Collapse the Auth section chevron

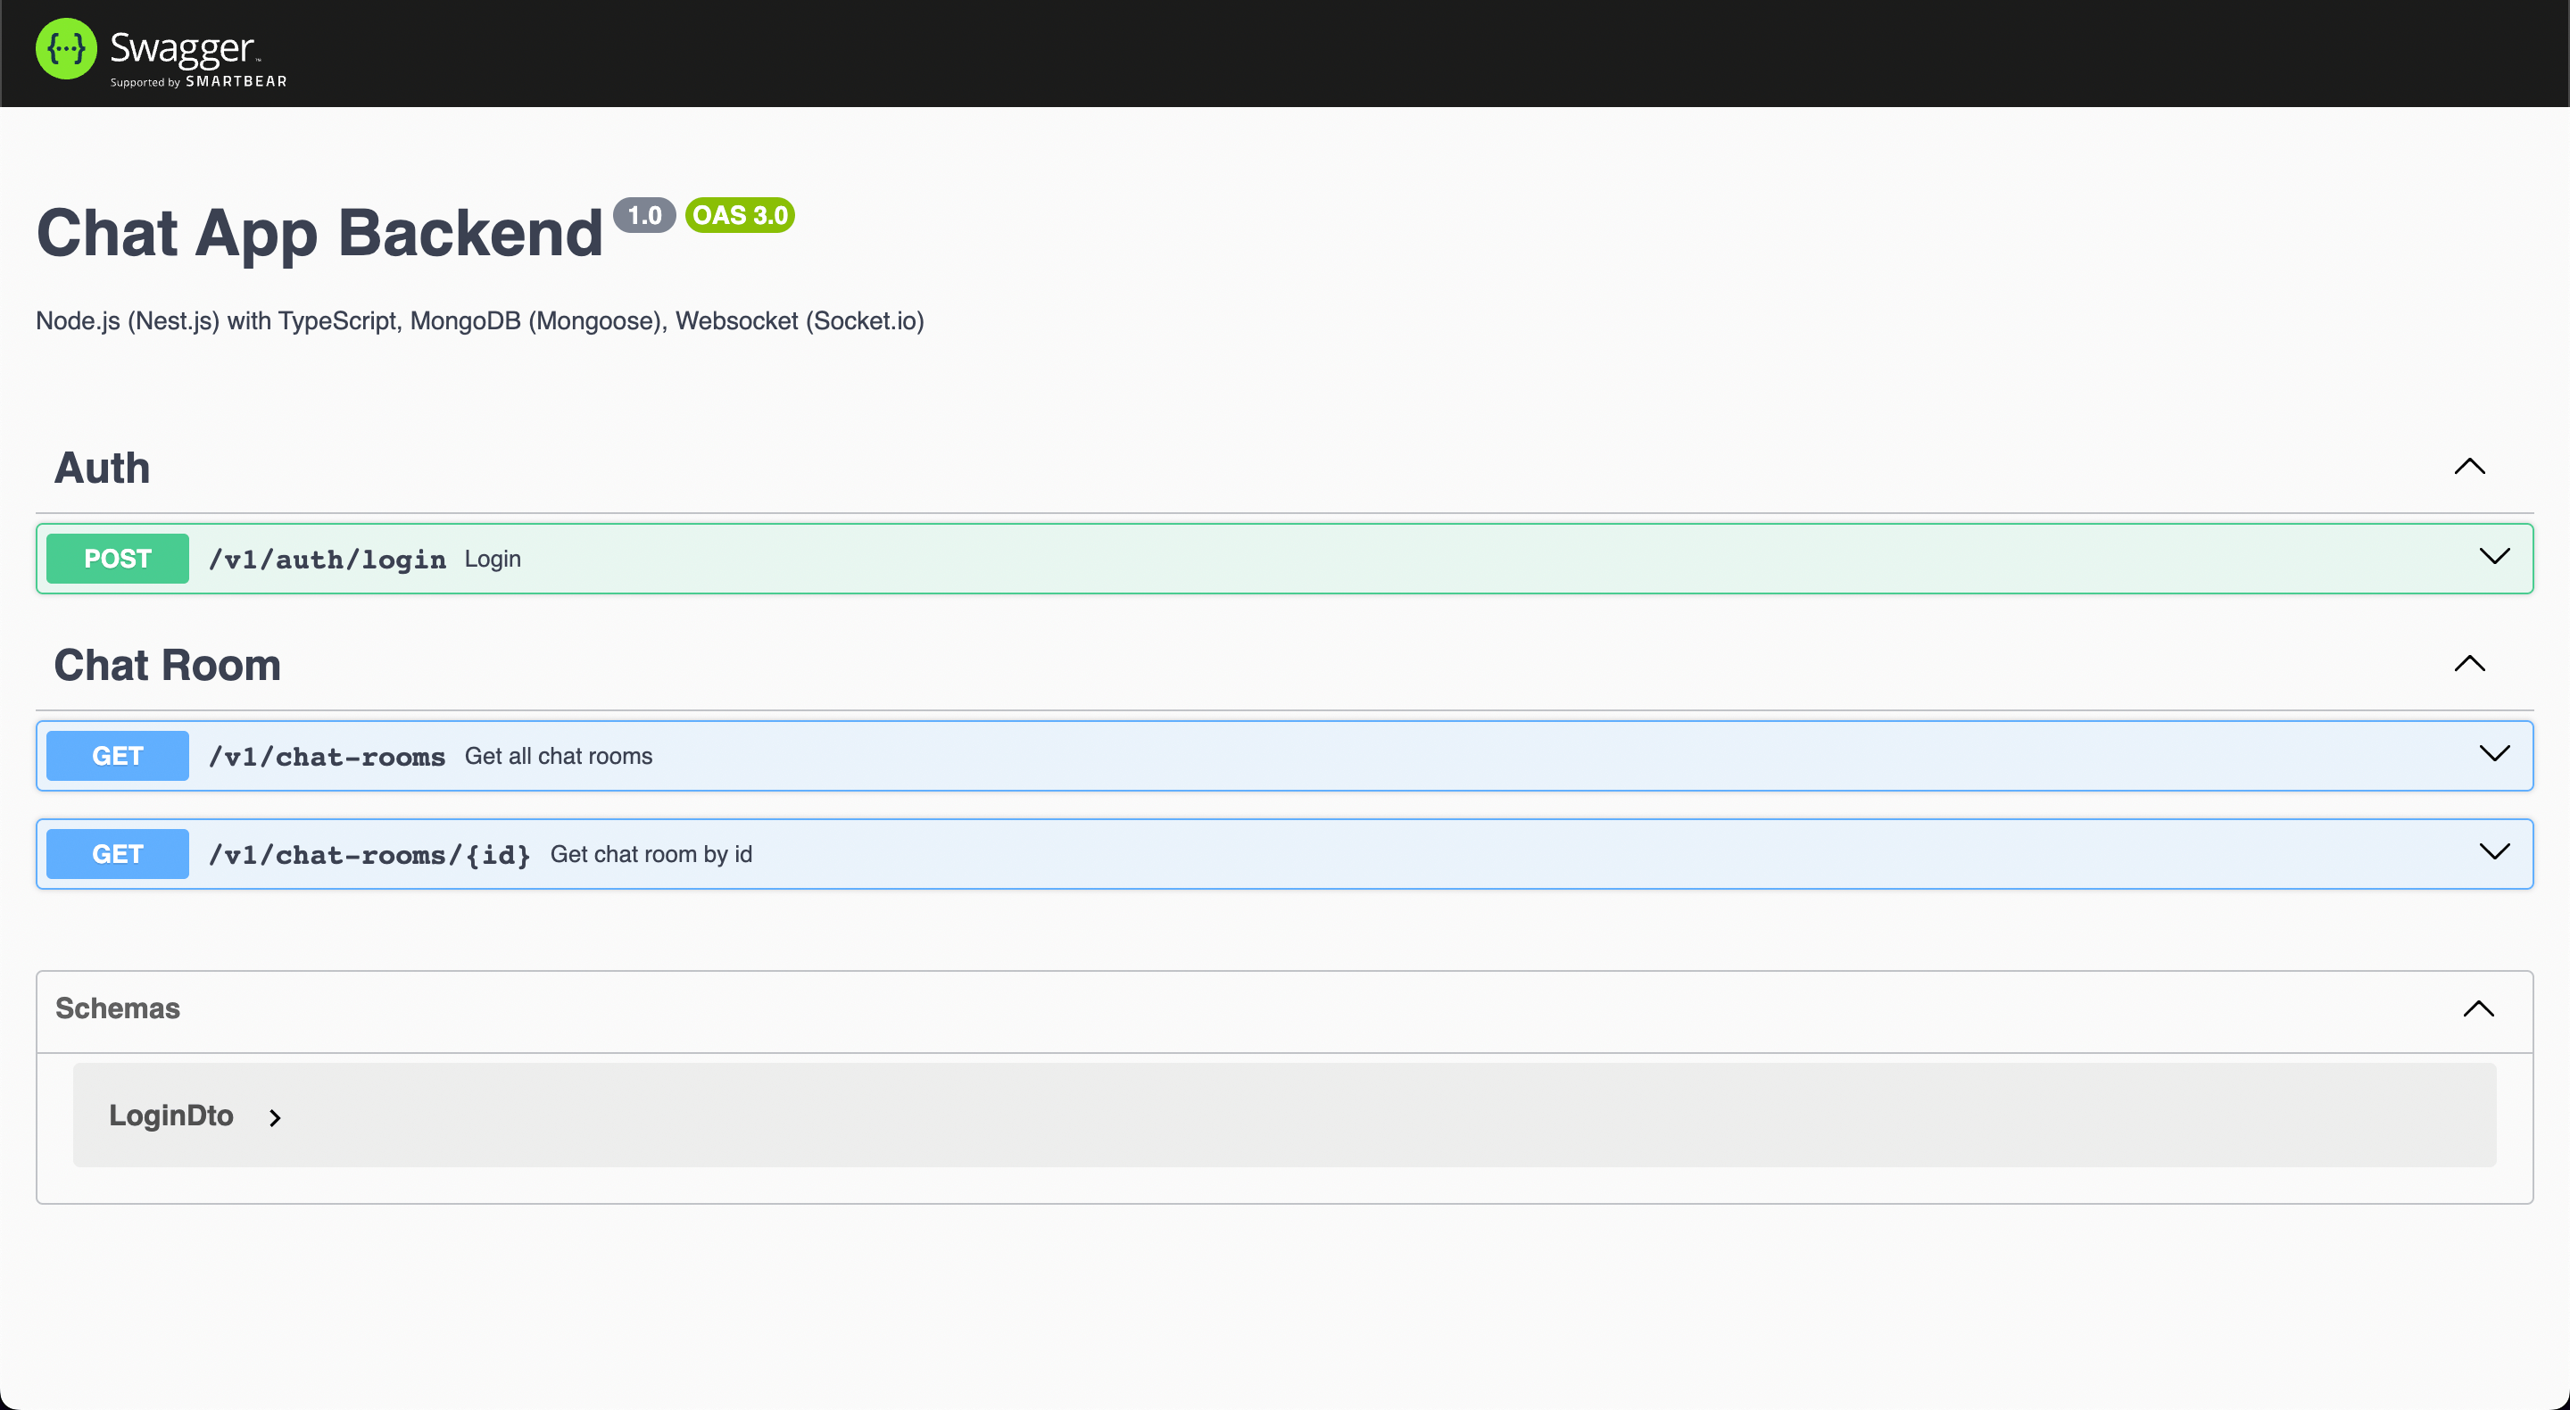pyautogui.click(x=2468, y=467)
